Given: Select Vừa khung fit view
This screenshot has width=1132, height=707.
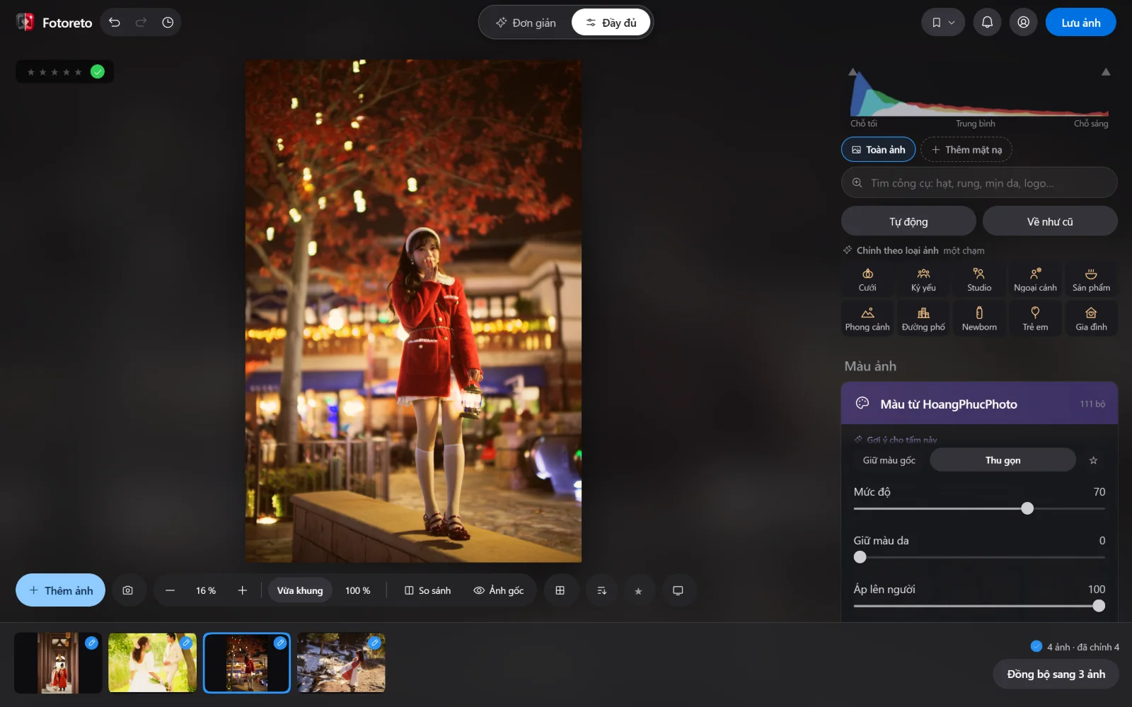Looking at the screenshot, I should pyautogui.click(x=300, y=590).
